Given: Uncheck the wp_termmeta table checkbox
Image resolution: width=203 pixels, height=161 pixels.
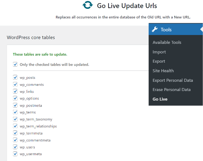Looking at the screenshot, I should pos(15,133).
